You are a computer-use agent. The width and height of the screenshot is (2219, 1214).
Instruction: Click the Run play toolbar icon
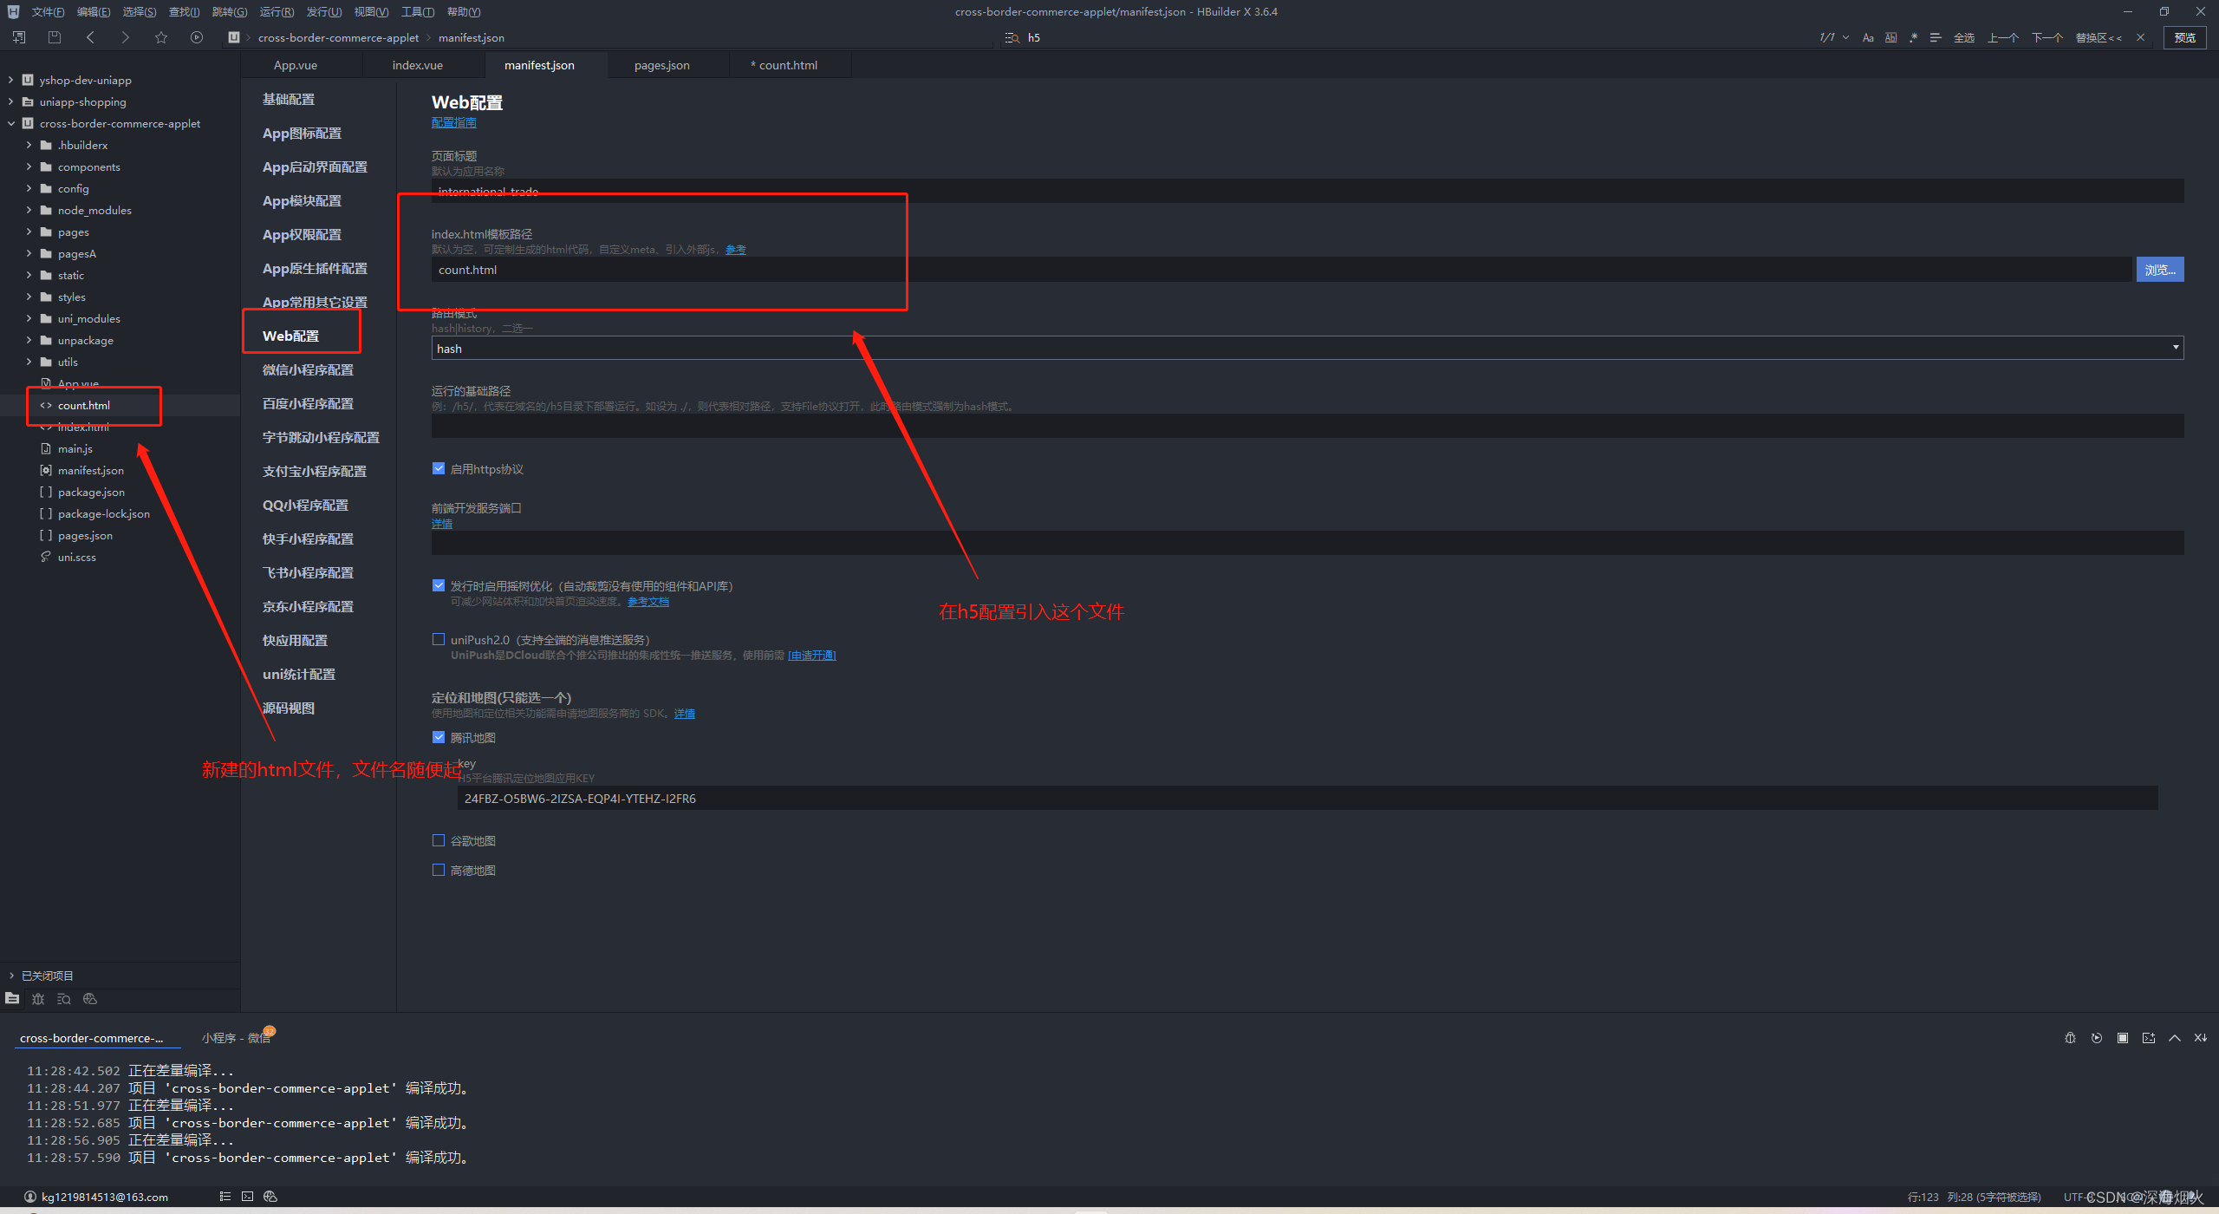pos(197,37)
